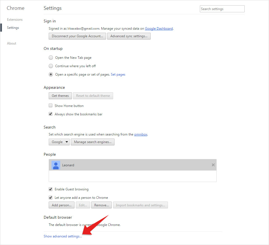The width and height of the screenshot is (269, 245).
Task: Go to the About page in sidebar
Action: [x=12, y=43]
